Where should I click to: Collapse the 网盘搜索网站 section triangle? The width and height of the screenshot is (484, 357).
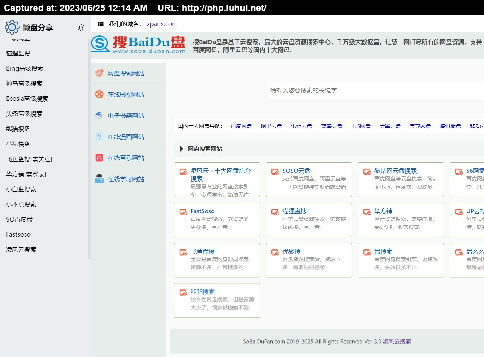tap(182, 149)
